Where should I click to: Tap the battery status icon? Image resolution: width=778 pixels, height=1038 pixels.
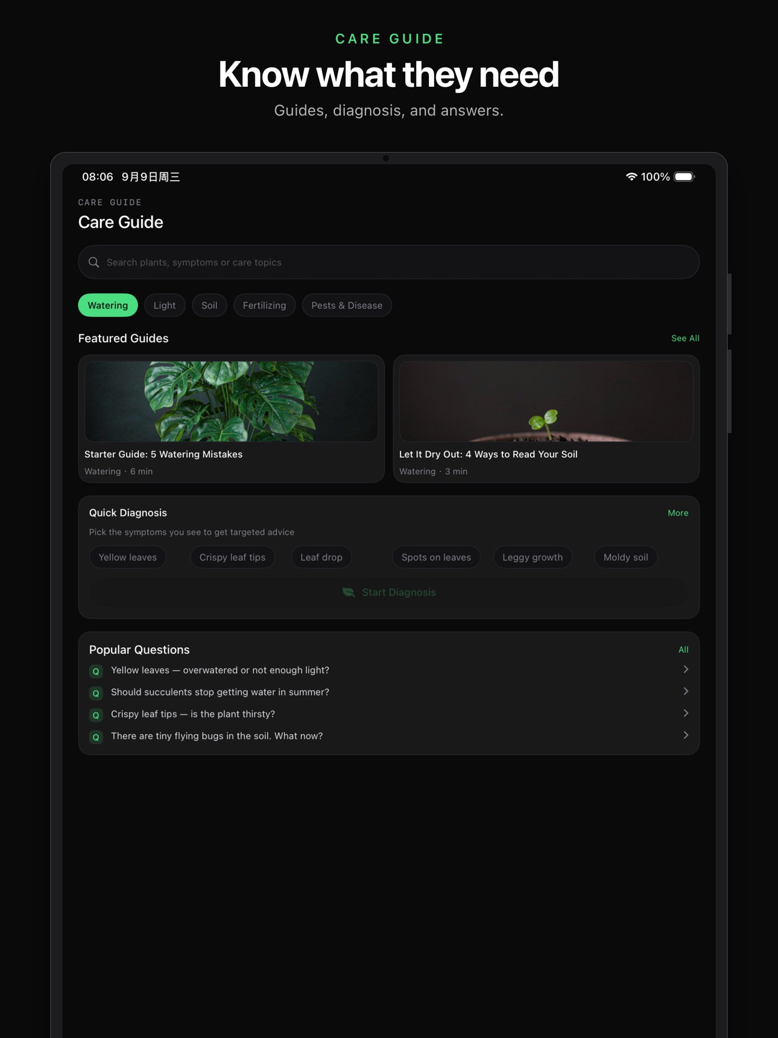(x=685, y=177)
